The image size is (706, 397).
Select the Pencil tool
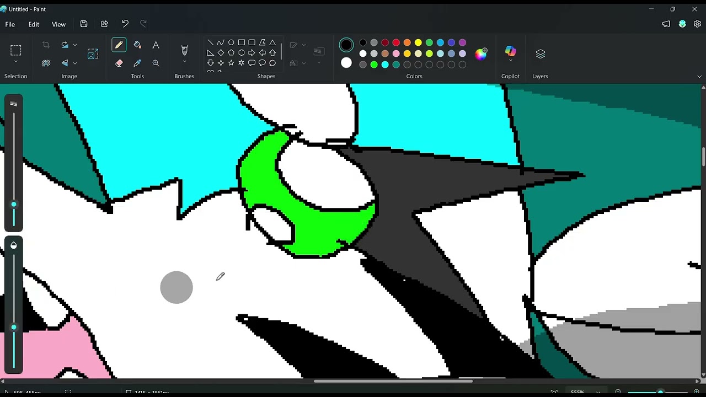119,45
